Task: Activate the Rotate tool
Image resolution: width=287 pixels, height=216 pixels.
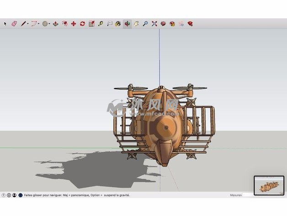Action: point(82,23)
